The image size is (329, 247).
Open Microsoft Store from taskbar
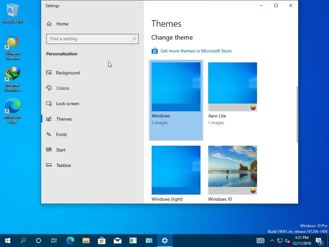[102, 241]
